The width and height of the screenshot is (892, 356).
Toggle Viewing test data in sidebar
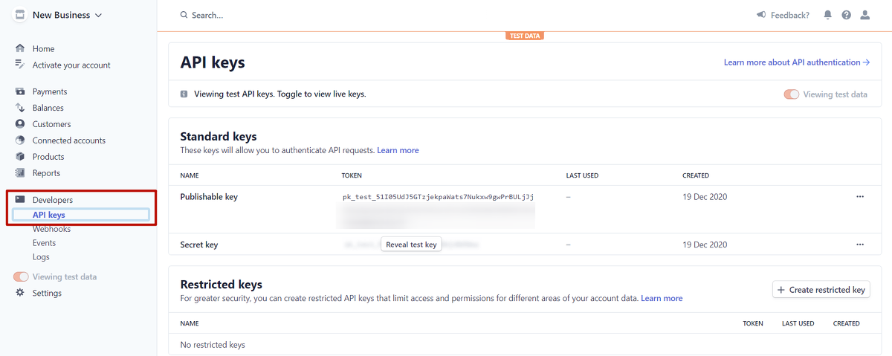click(21, 276)
